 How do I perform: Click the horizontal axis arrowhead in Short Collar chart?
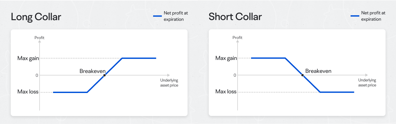tap(366, 75)
